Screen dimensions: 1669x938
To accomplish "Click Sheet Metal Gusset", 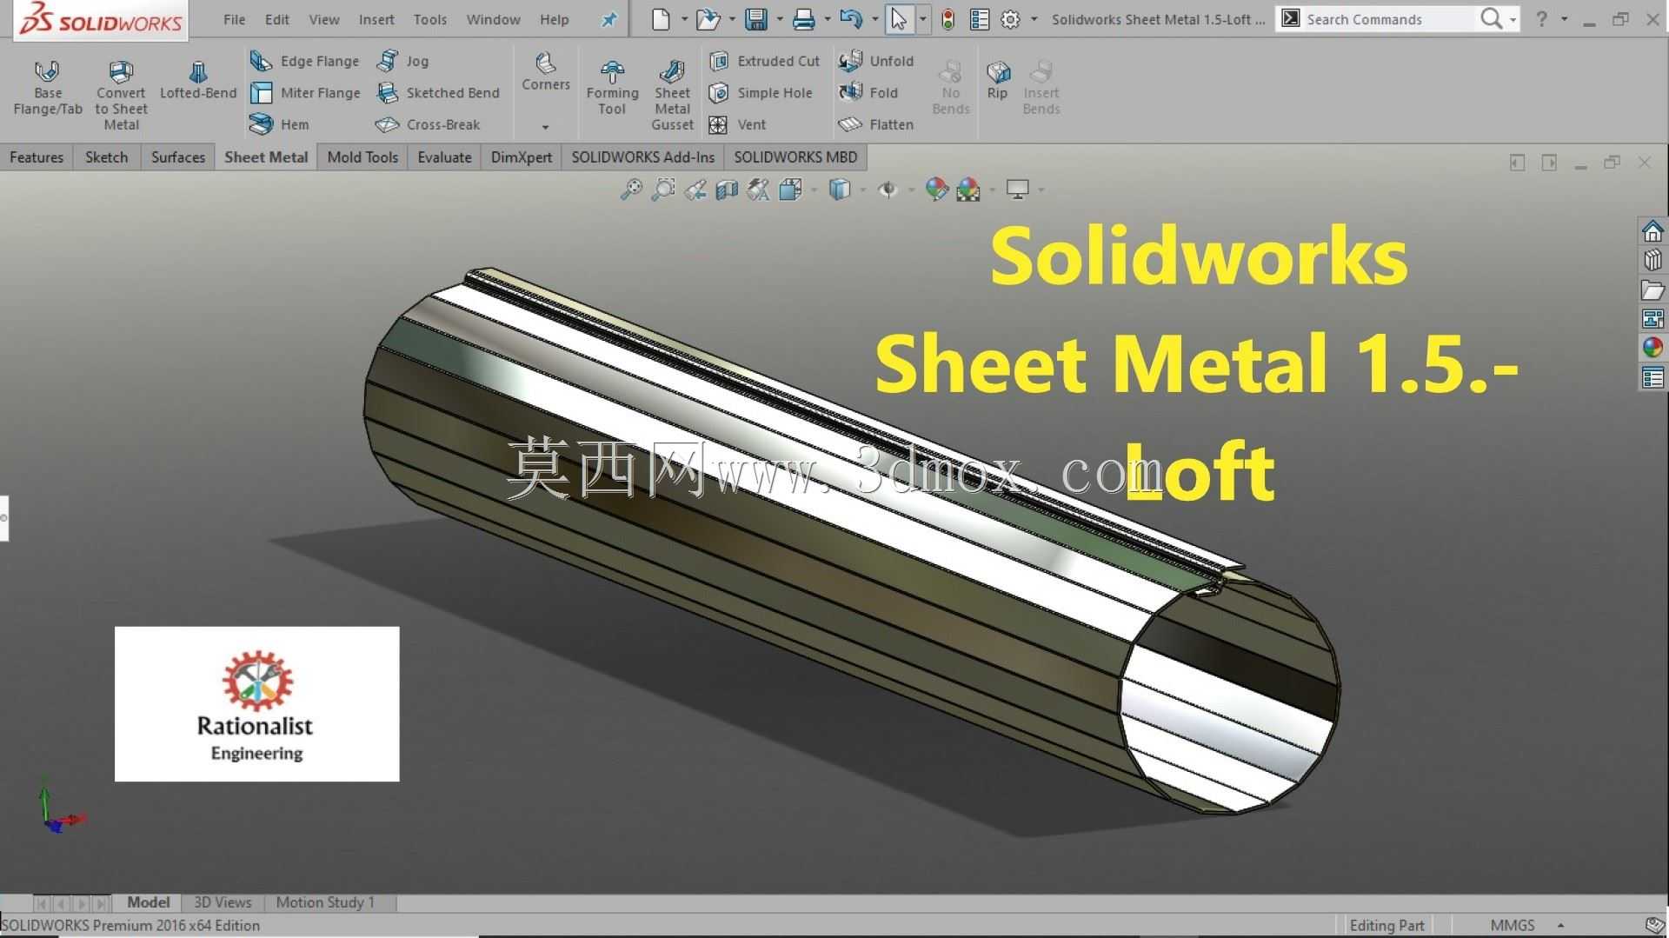I will [x=672, y=95].
